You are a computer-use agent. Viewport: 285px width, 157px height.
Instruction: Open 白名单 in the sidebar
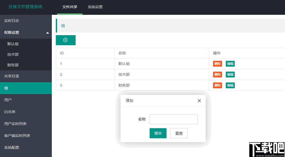pos(26,112)
